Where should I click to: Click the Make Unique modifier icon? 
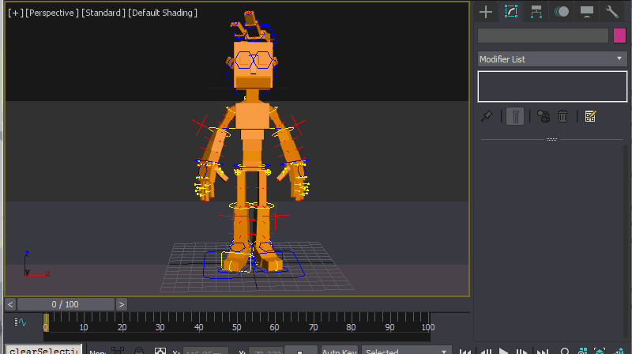click(x=544, y=116)
